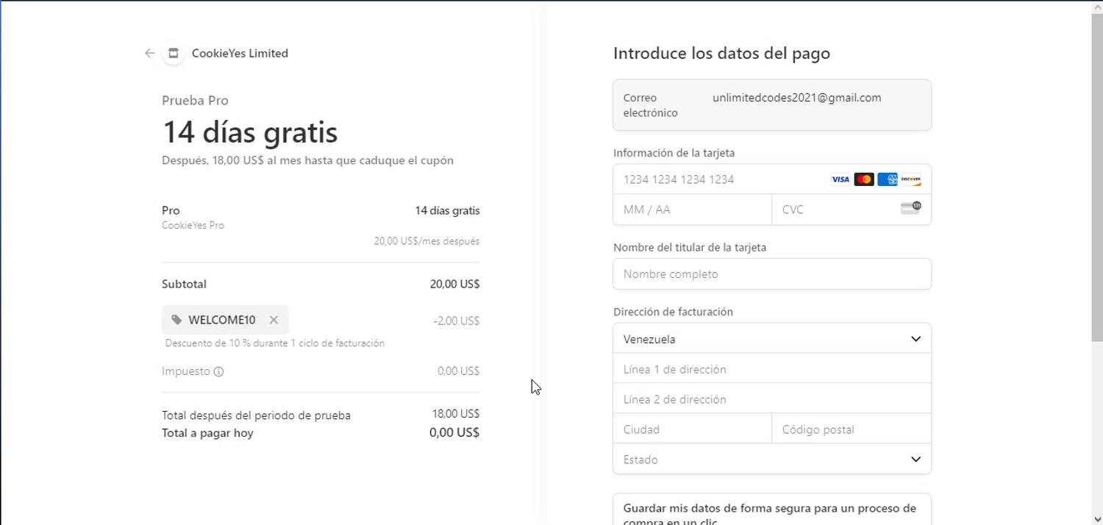1103x525 pixels.
Task: Click the Discover card logo
Action: coord(911,179)
